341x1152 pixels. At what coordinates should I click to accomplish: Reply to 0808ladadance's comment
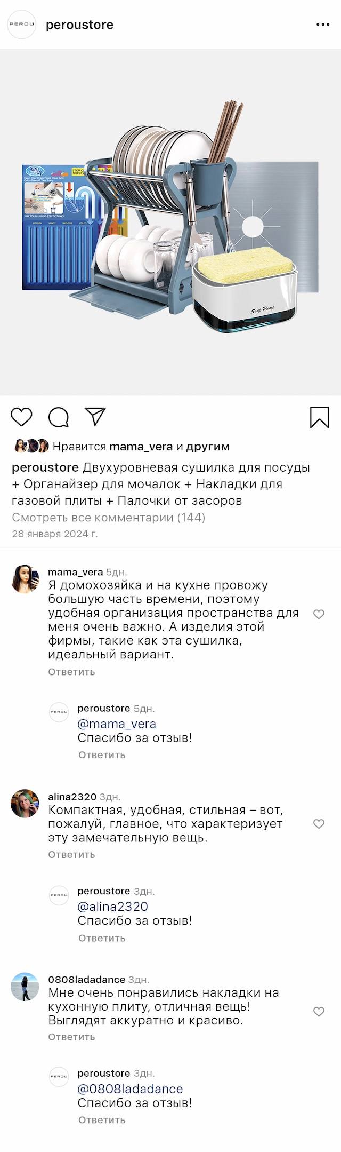pos(71,1037)
